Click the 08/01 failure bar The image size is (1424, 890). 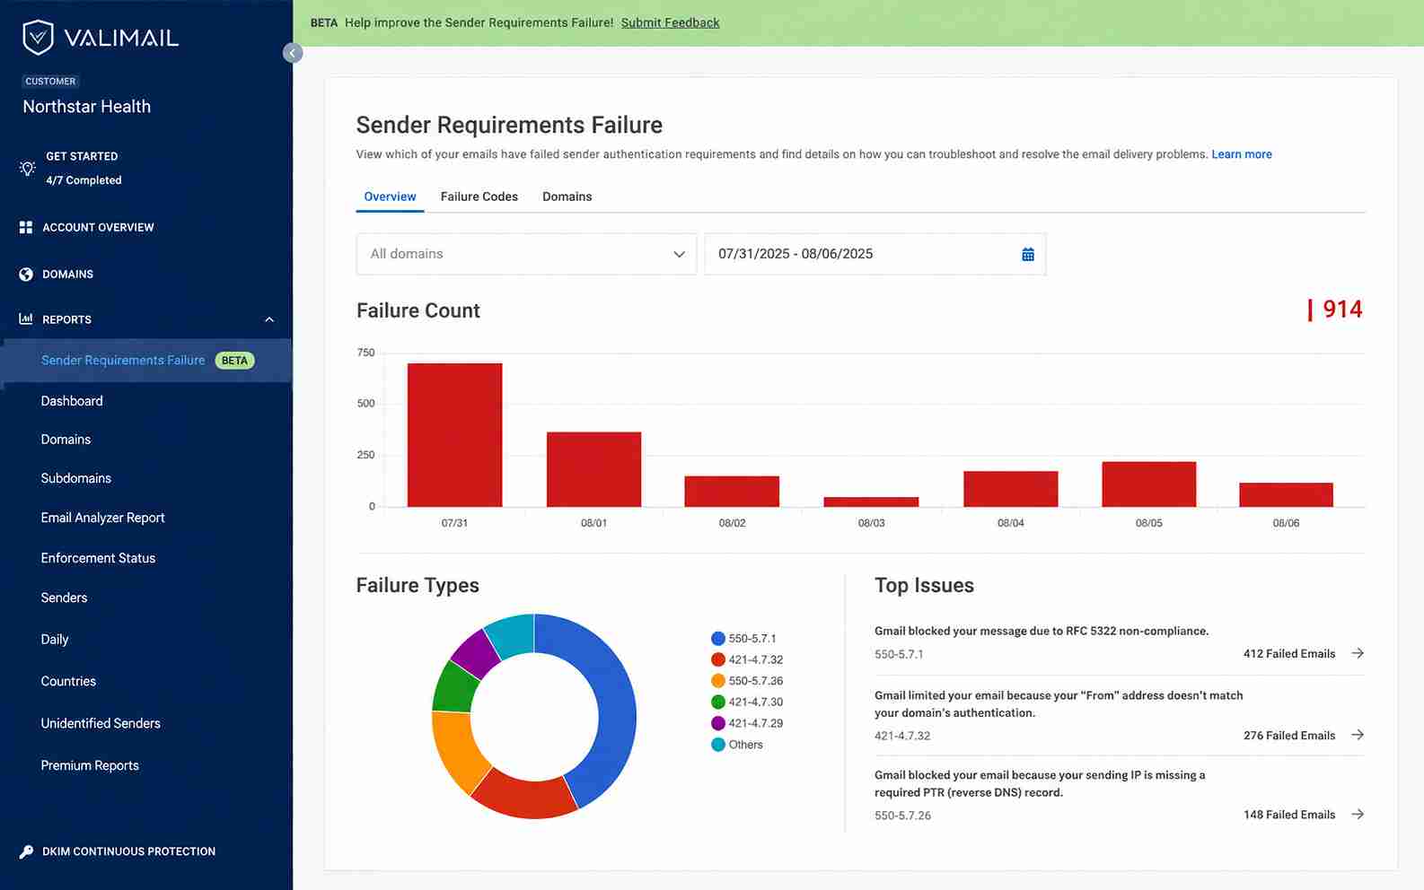(x=593, y=469)
